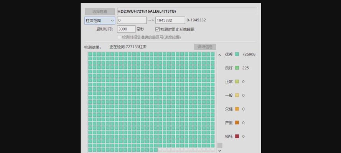Click the 损坏 red legend square
This screenshot has width=341, height=153.
tap(237, 136)
